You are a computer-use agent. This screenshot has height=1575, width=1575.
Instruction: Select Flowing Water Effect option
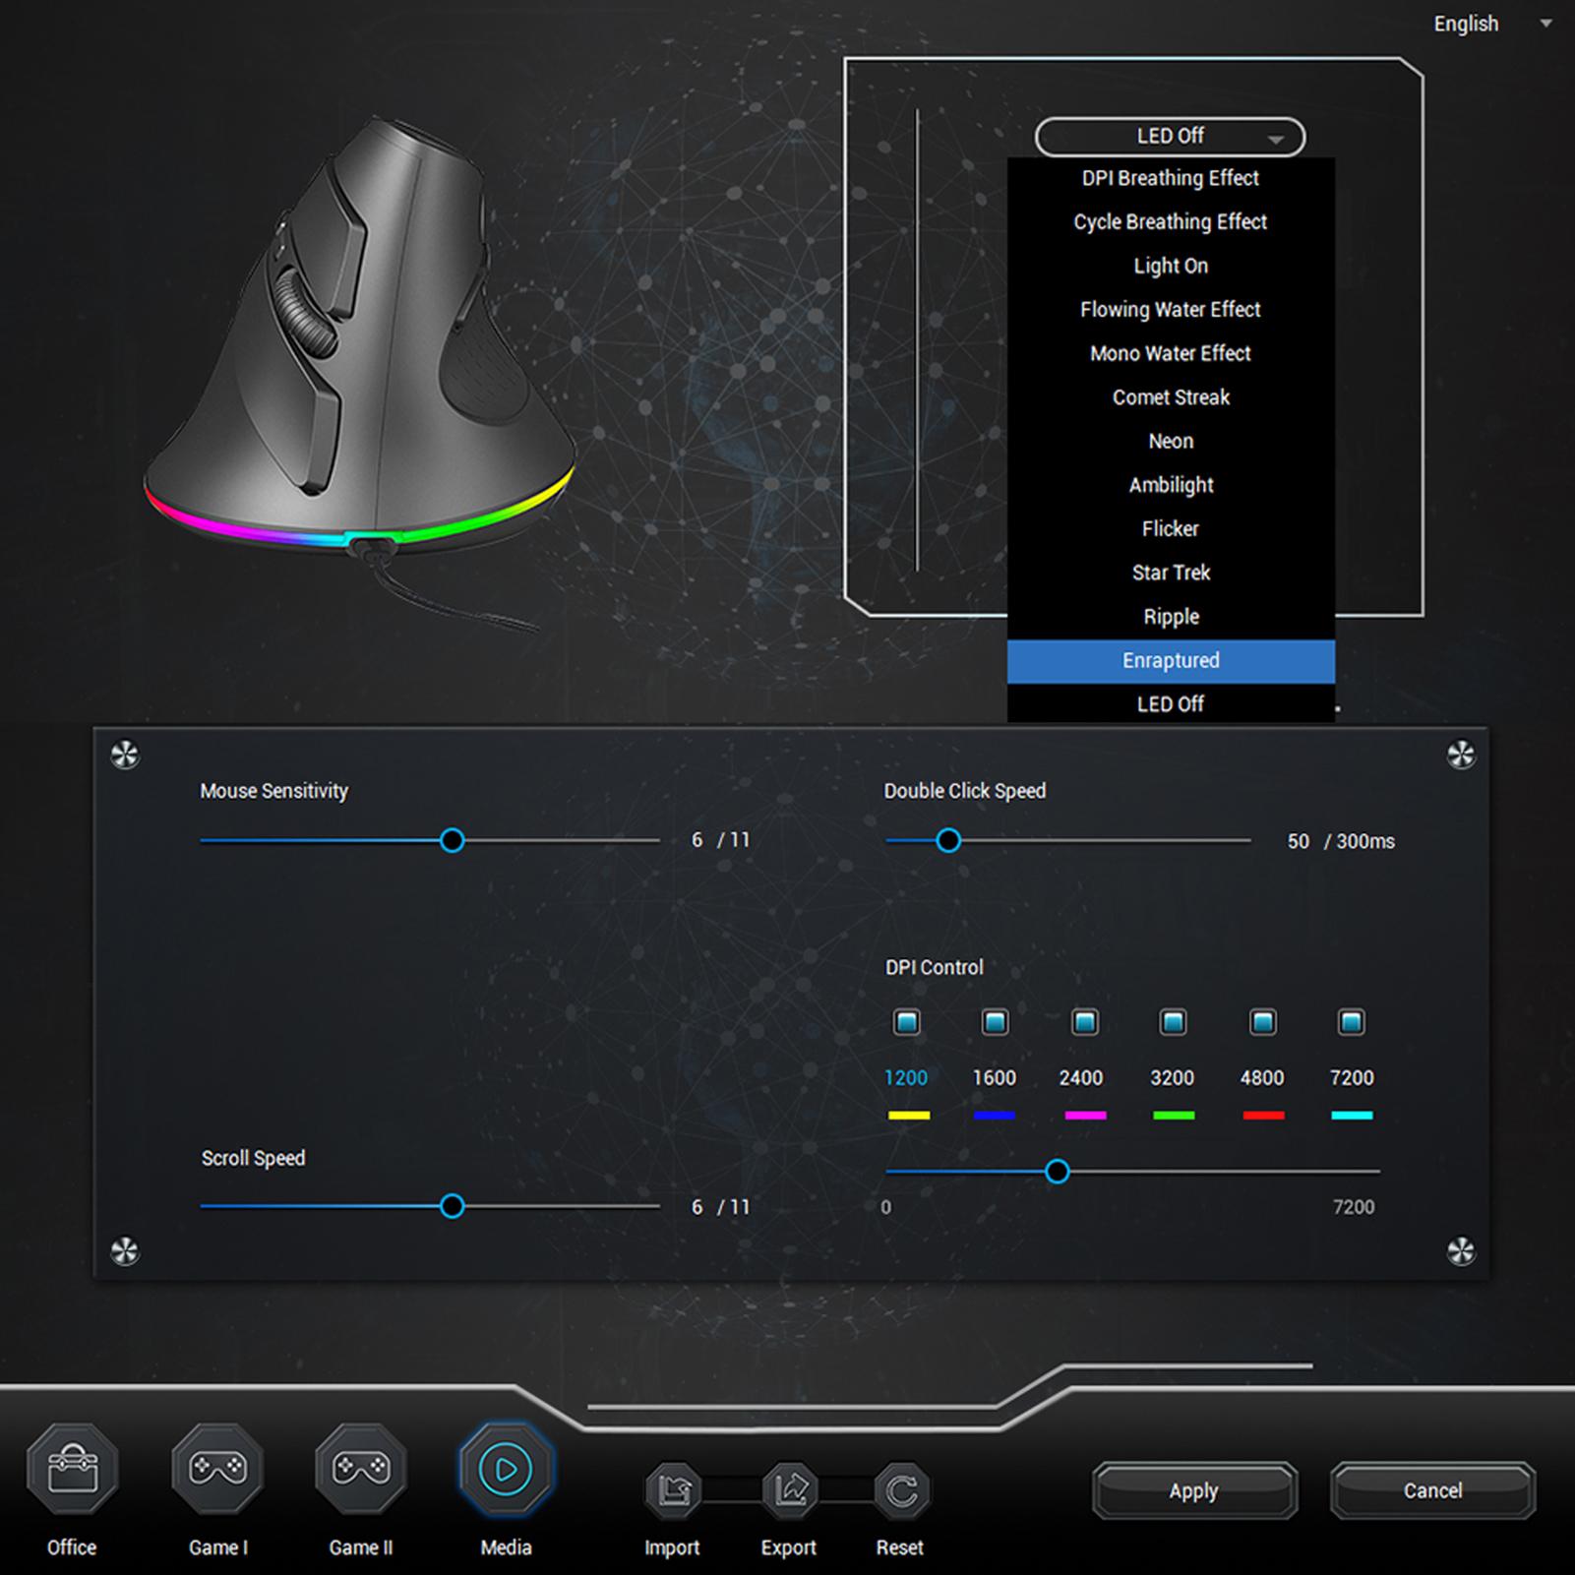pyautogui.click(x=1171, y=310)
